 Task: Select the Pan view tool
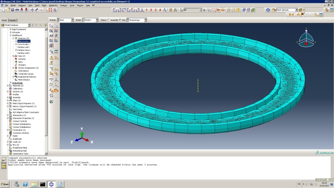pyautogui.click(x=32, y=10)
